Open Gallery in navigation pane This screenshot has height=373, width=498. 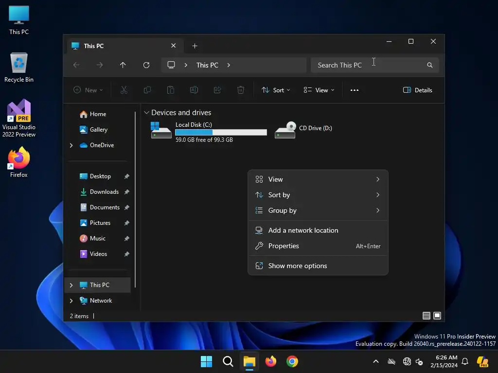(x=97, y=129)
